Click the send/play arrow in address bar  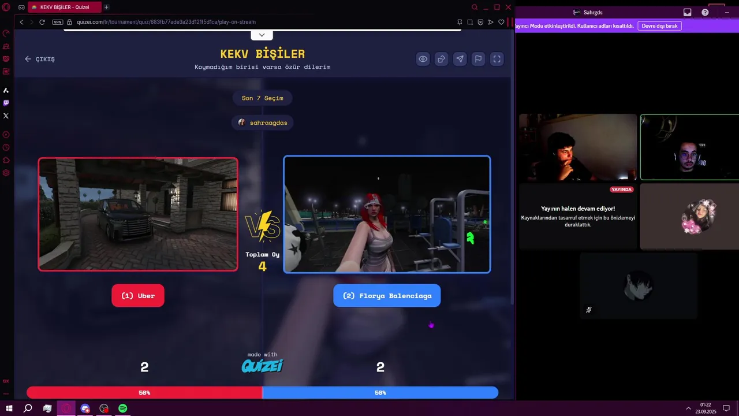point(491,22)
